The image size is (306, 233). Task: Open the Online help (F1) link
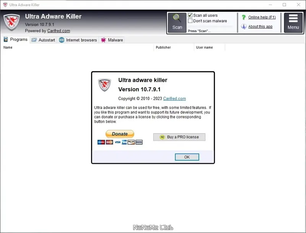pos(262,17)
